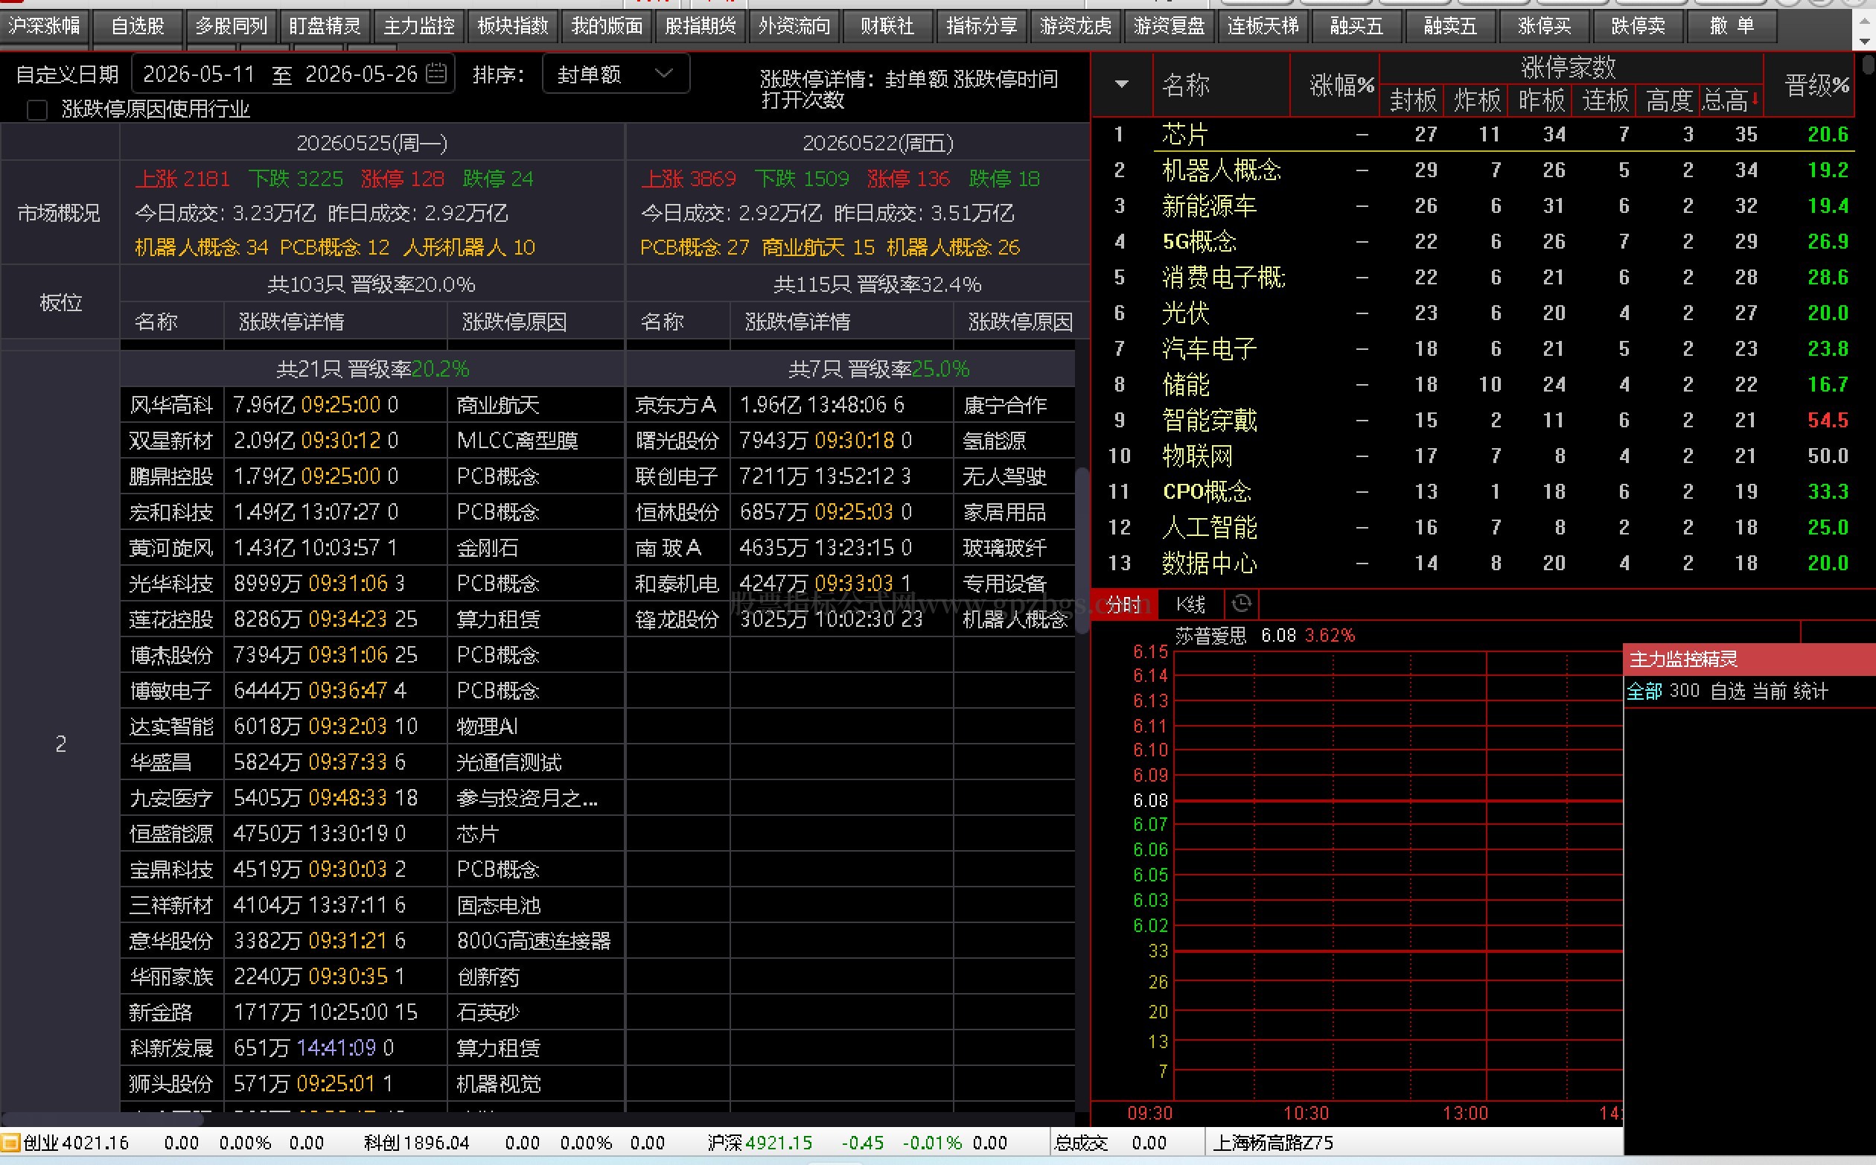The image size is (1876, 1165).
Task: Click the 撤单 button
Action: click(x=1732, y=27)
